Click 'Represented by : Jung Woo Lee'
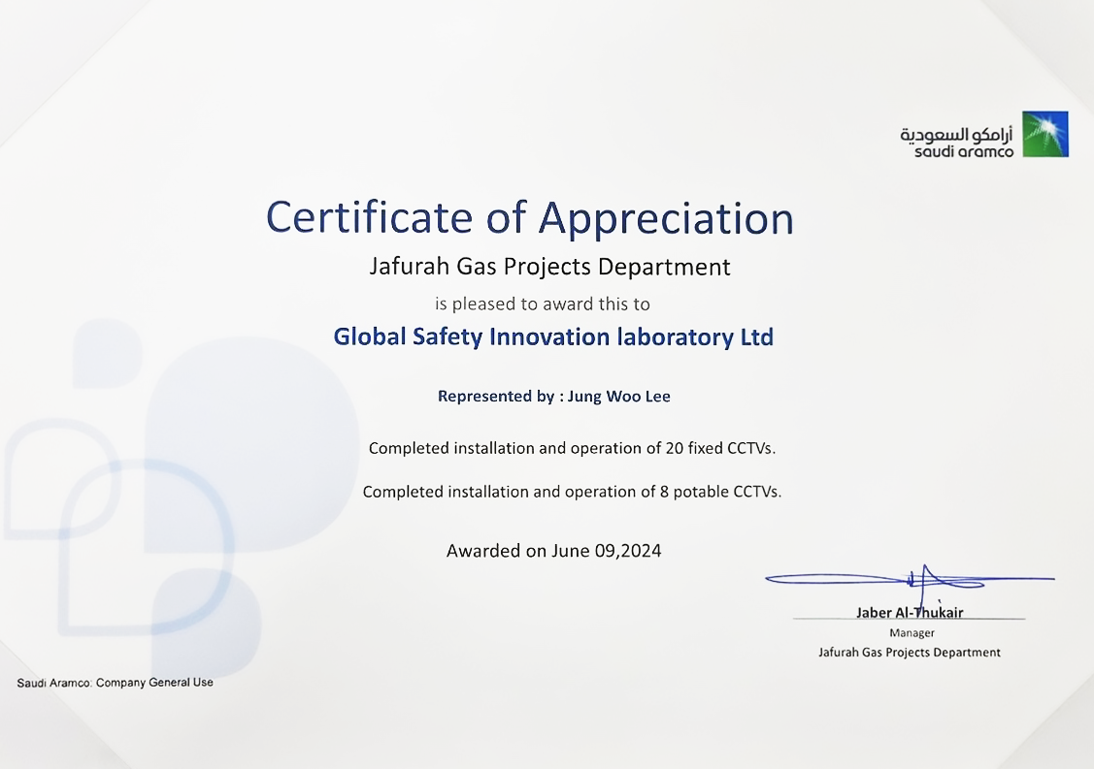1094x769 pixels. point(554,396)
